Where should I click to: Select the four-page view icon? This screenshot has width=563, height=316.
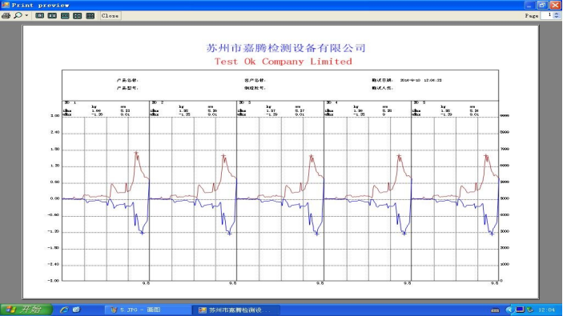tap(77, 16)
